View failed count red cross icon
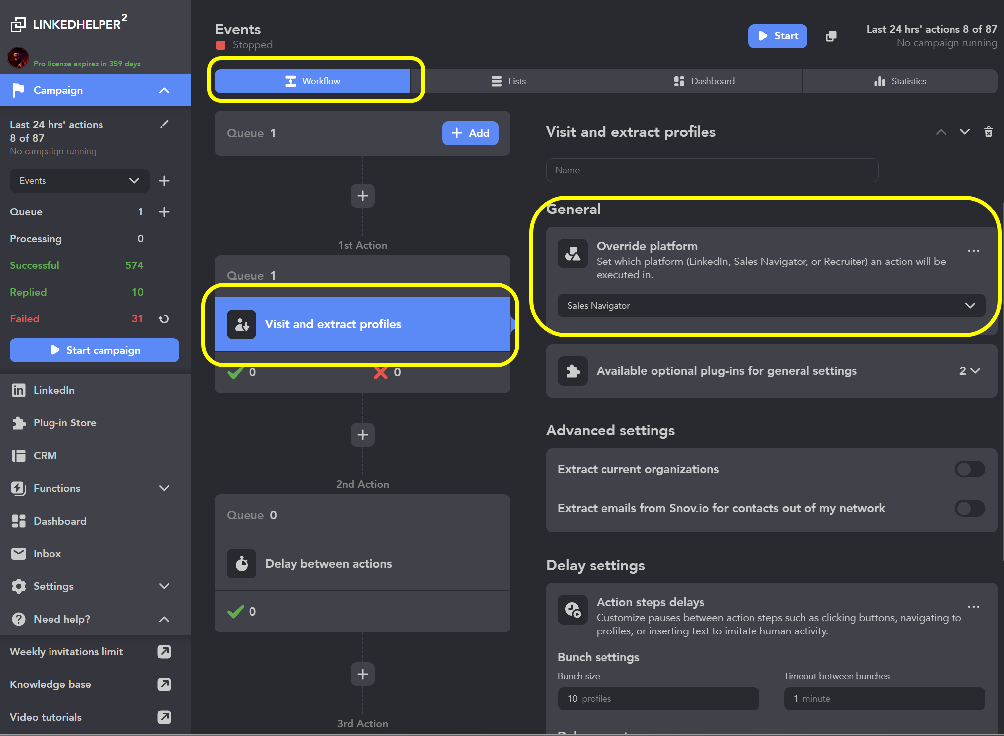Image resolution: width=1004 pixels, height=736 pixels. pyautogui.click(x=380, y=372)
